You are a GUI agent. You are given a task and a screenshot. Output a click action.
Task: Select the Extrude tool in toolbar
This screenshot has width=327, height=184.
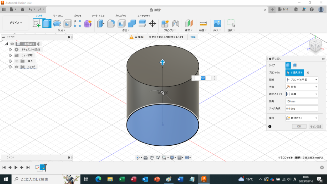click(47, 23)
